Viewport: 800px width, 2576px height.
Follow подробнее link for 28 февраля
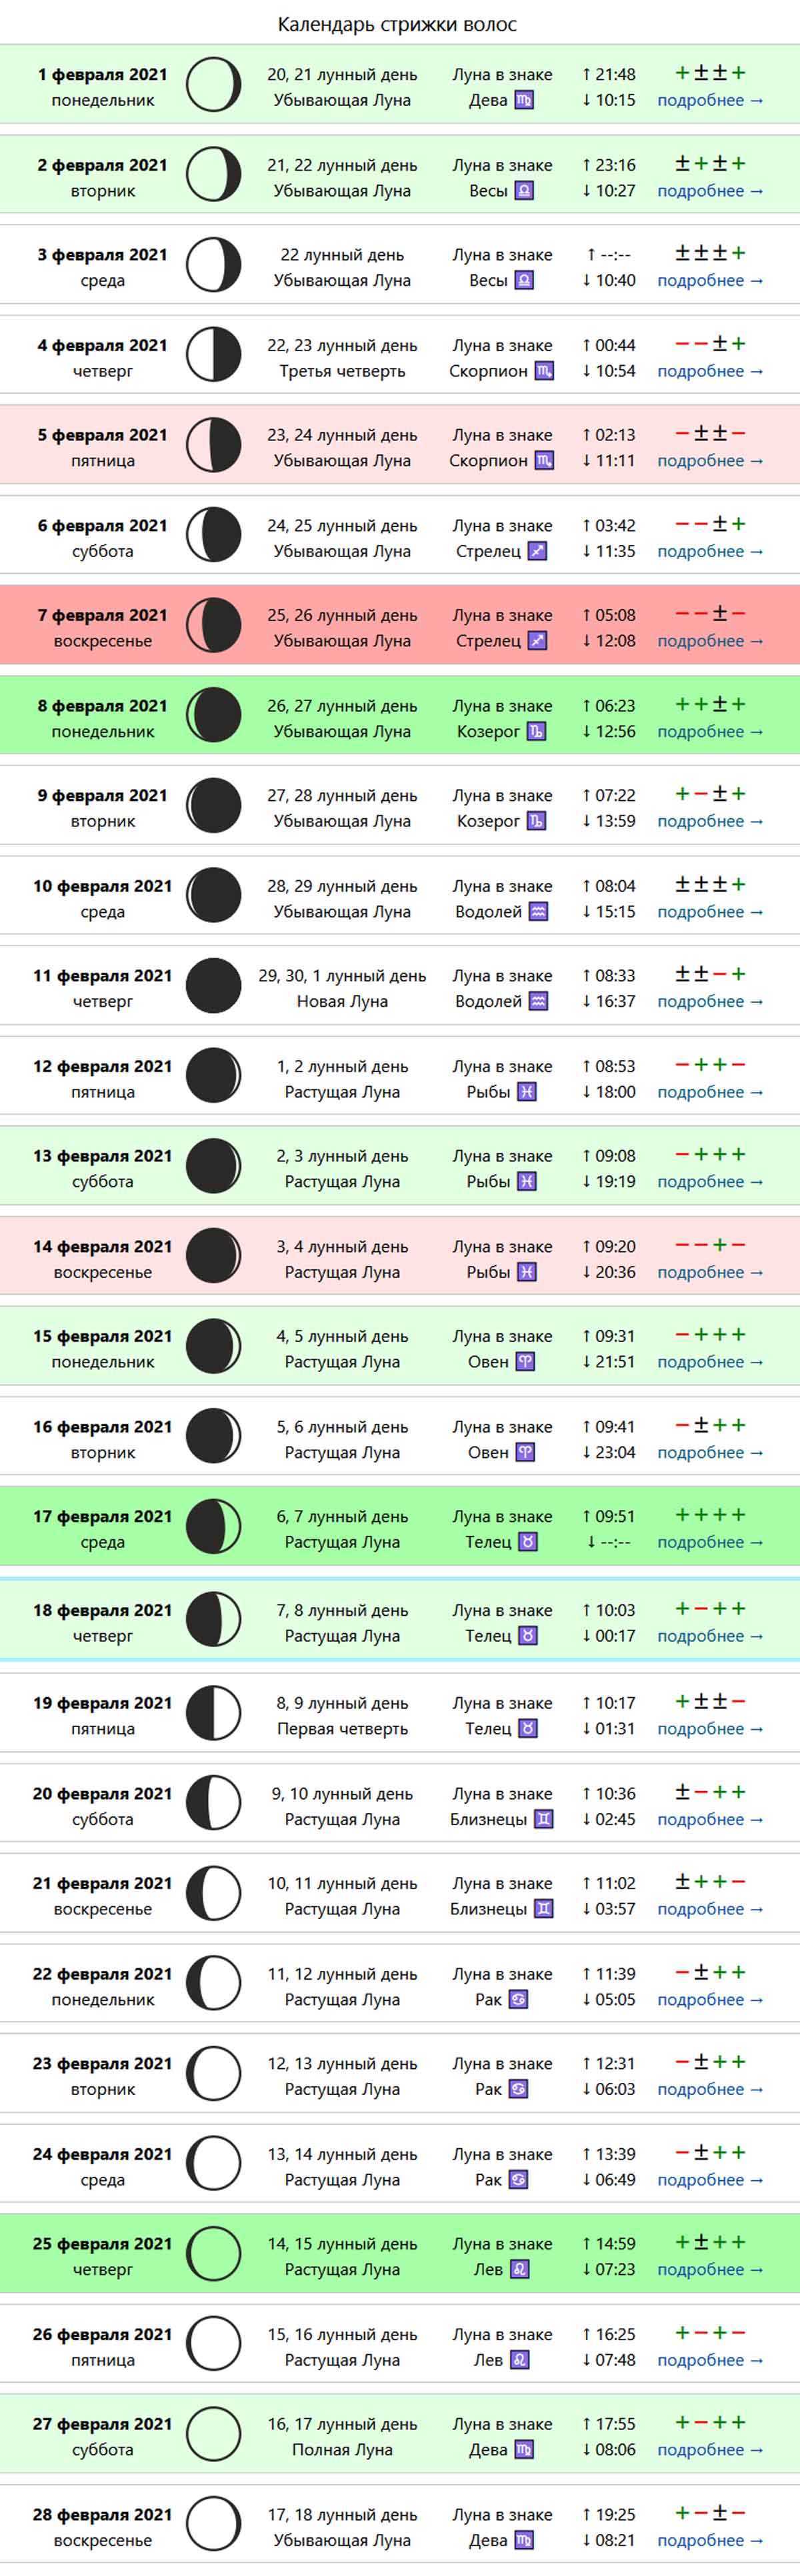pos(710,2540)
